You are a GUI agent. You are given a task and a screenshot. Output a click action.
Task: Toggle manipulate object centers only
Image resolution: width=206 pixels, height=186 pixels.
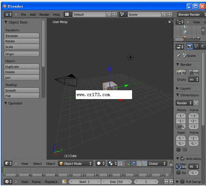point(120,164)
